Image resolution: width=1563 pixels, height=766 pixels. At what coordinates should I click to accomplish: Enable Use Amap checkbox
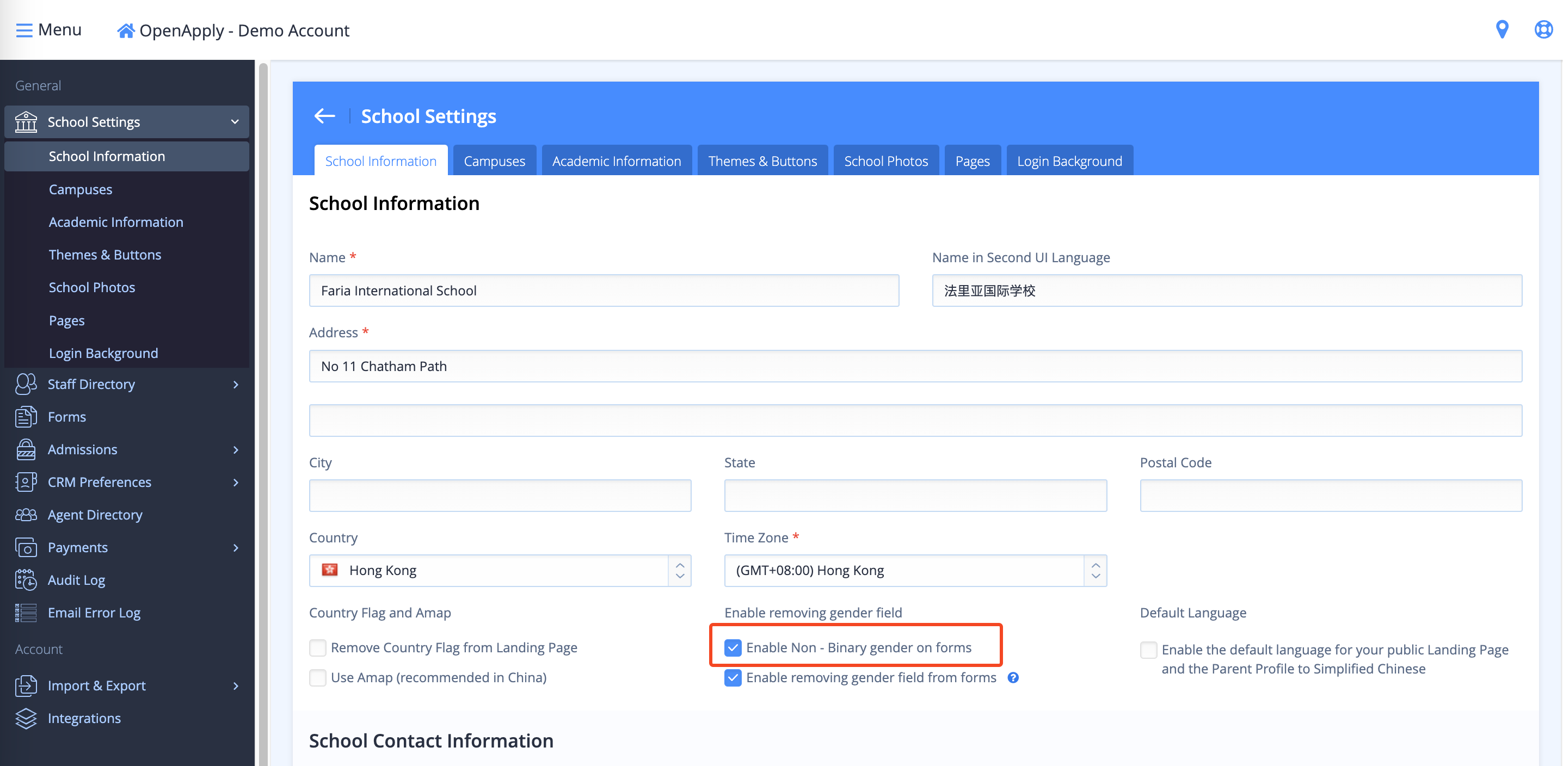(317, 677)
